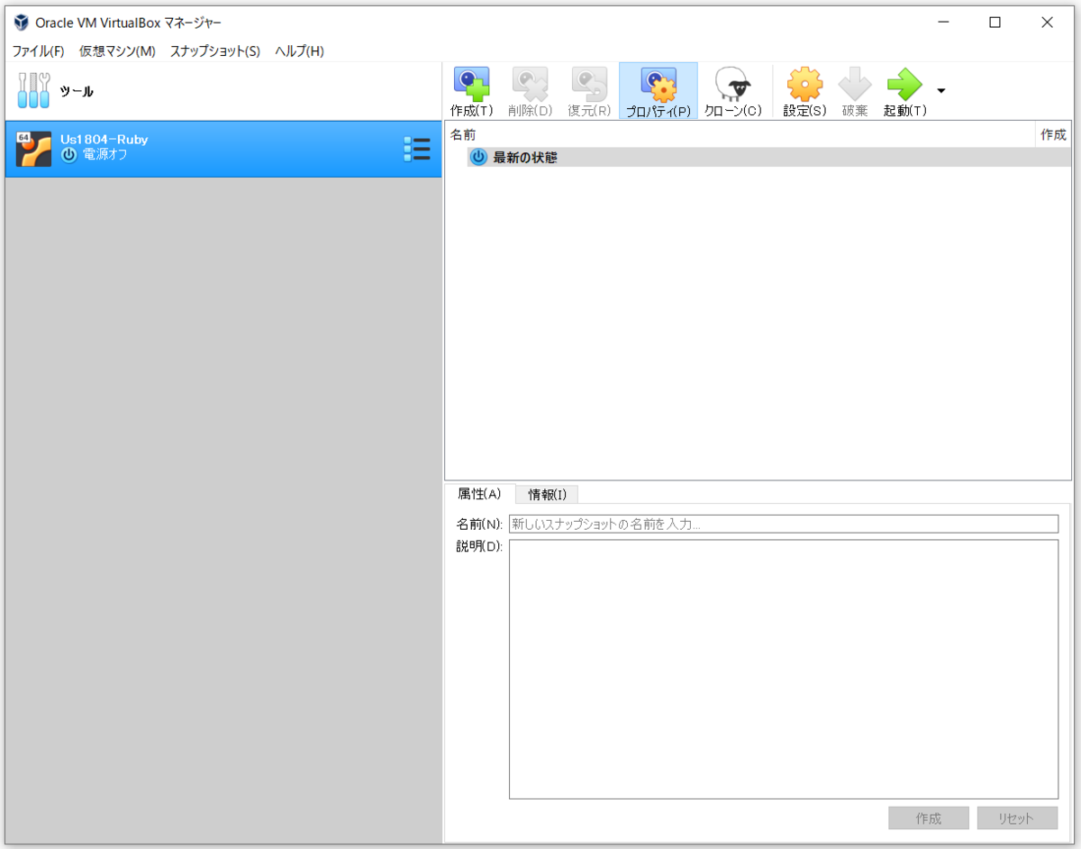Start the VM with the green 起動 arrow

(904, 86)
